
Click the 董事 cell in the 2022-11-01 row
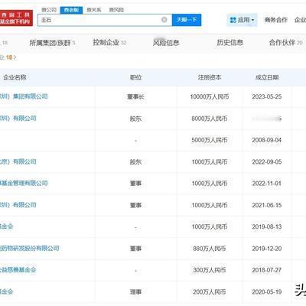(135, 184)
